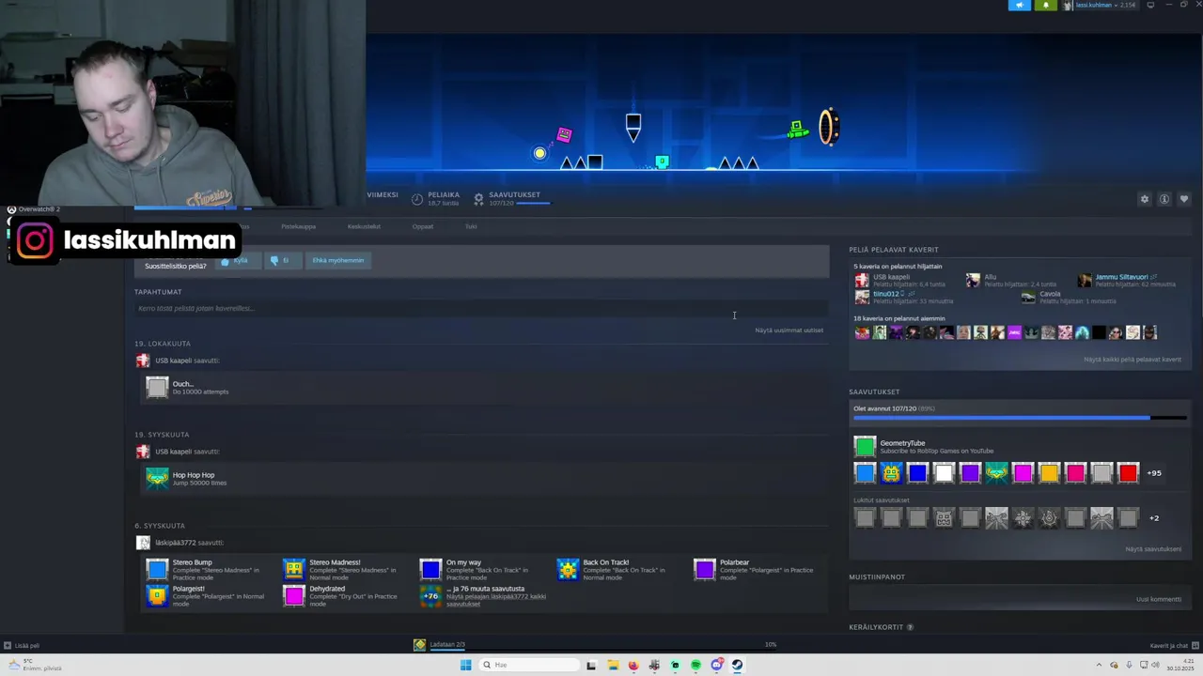The image size is (1203, 676).
Task: Click Näytä saavutukseni link
Action: 1153,549
